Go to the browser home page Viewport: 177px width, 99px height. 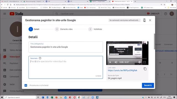pos(11,5)
